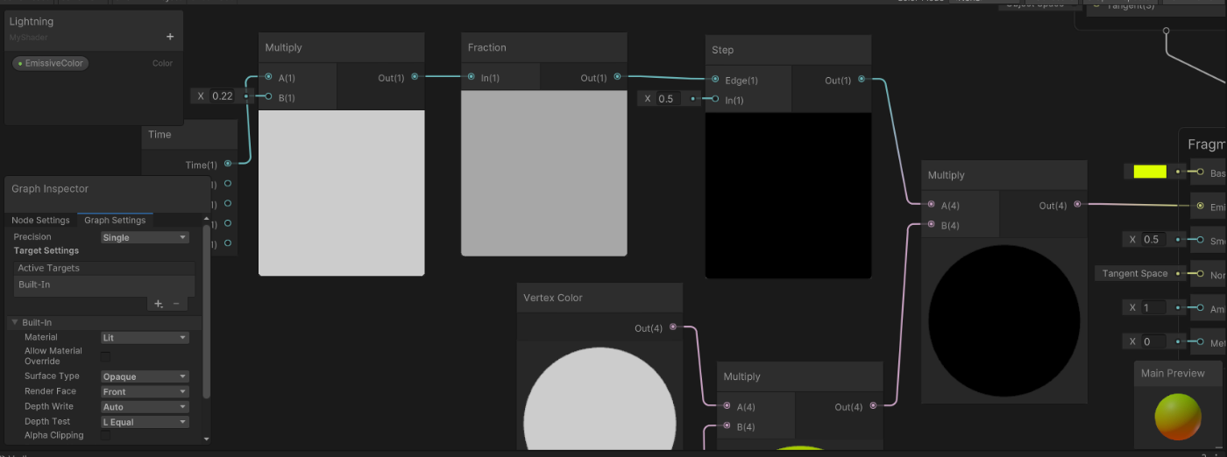1227x457 pixels.
Task: Collapse the Built-In settings foldout
Action: pos(15,322)
